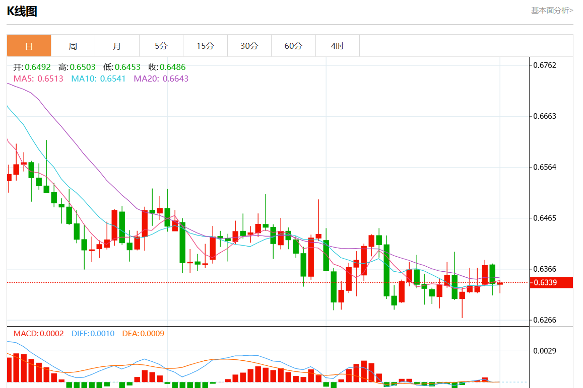Viewport: 583px width, 388px height.
Task: Click the 0.6465 axis label
Action: coord(545,218)
